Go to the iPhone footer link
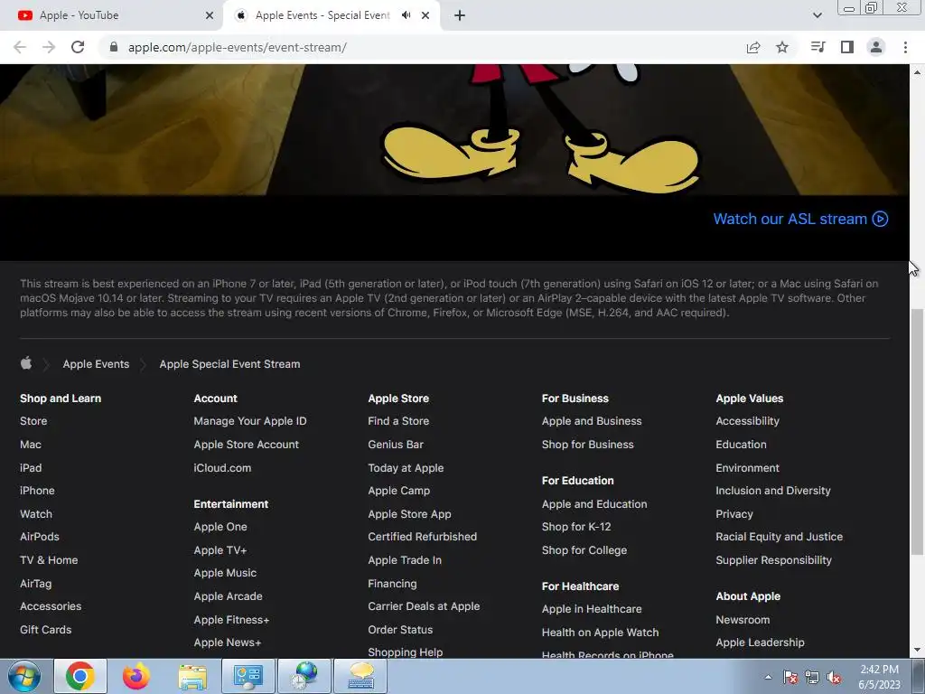This screenshot has width=925, height=694. [x=37, y=491]
